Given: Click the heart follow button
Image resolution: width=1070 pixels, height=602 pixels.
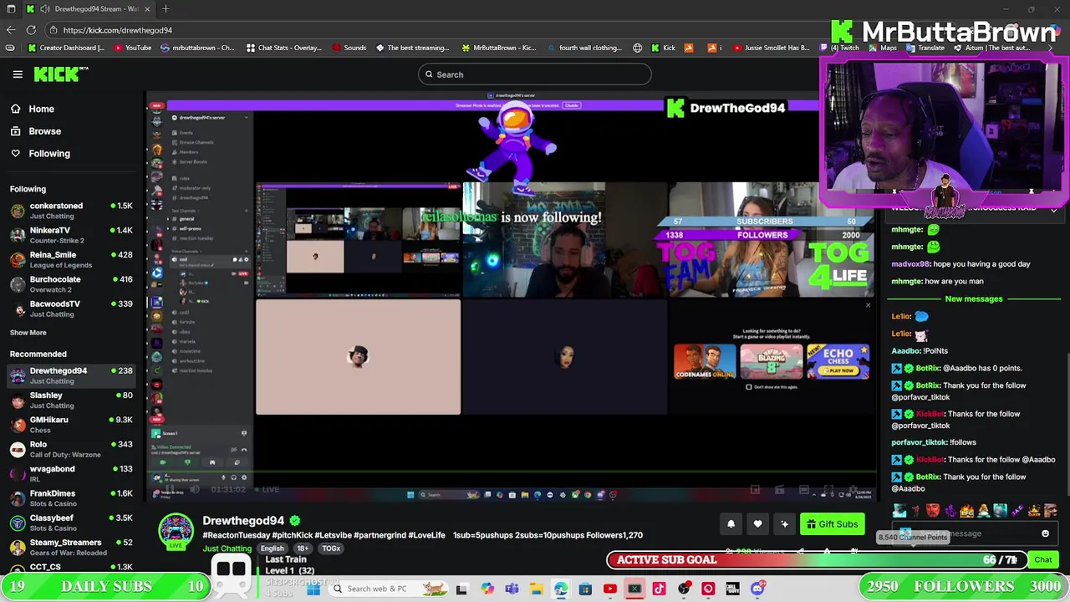Looking at the screenshot, I should click(x=757, y=524).
